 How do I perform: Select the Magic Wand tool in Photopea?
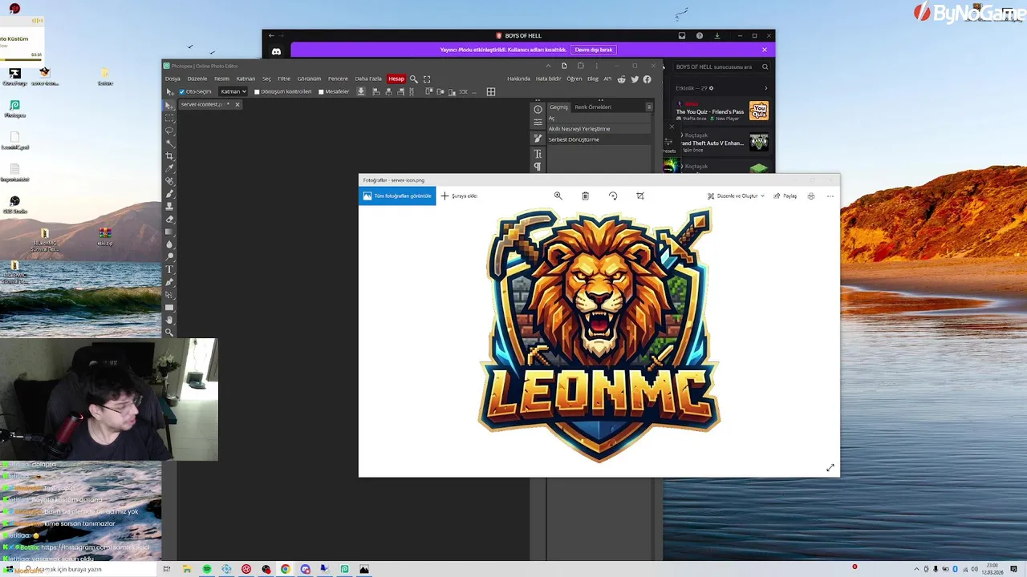169,143
